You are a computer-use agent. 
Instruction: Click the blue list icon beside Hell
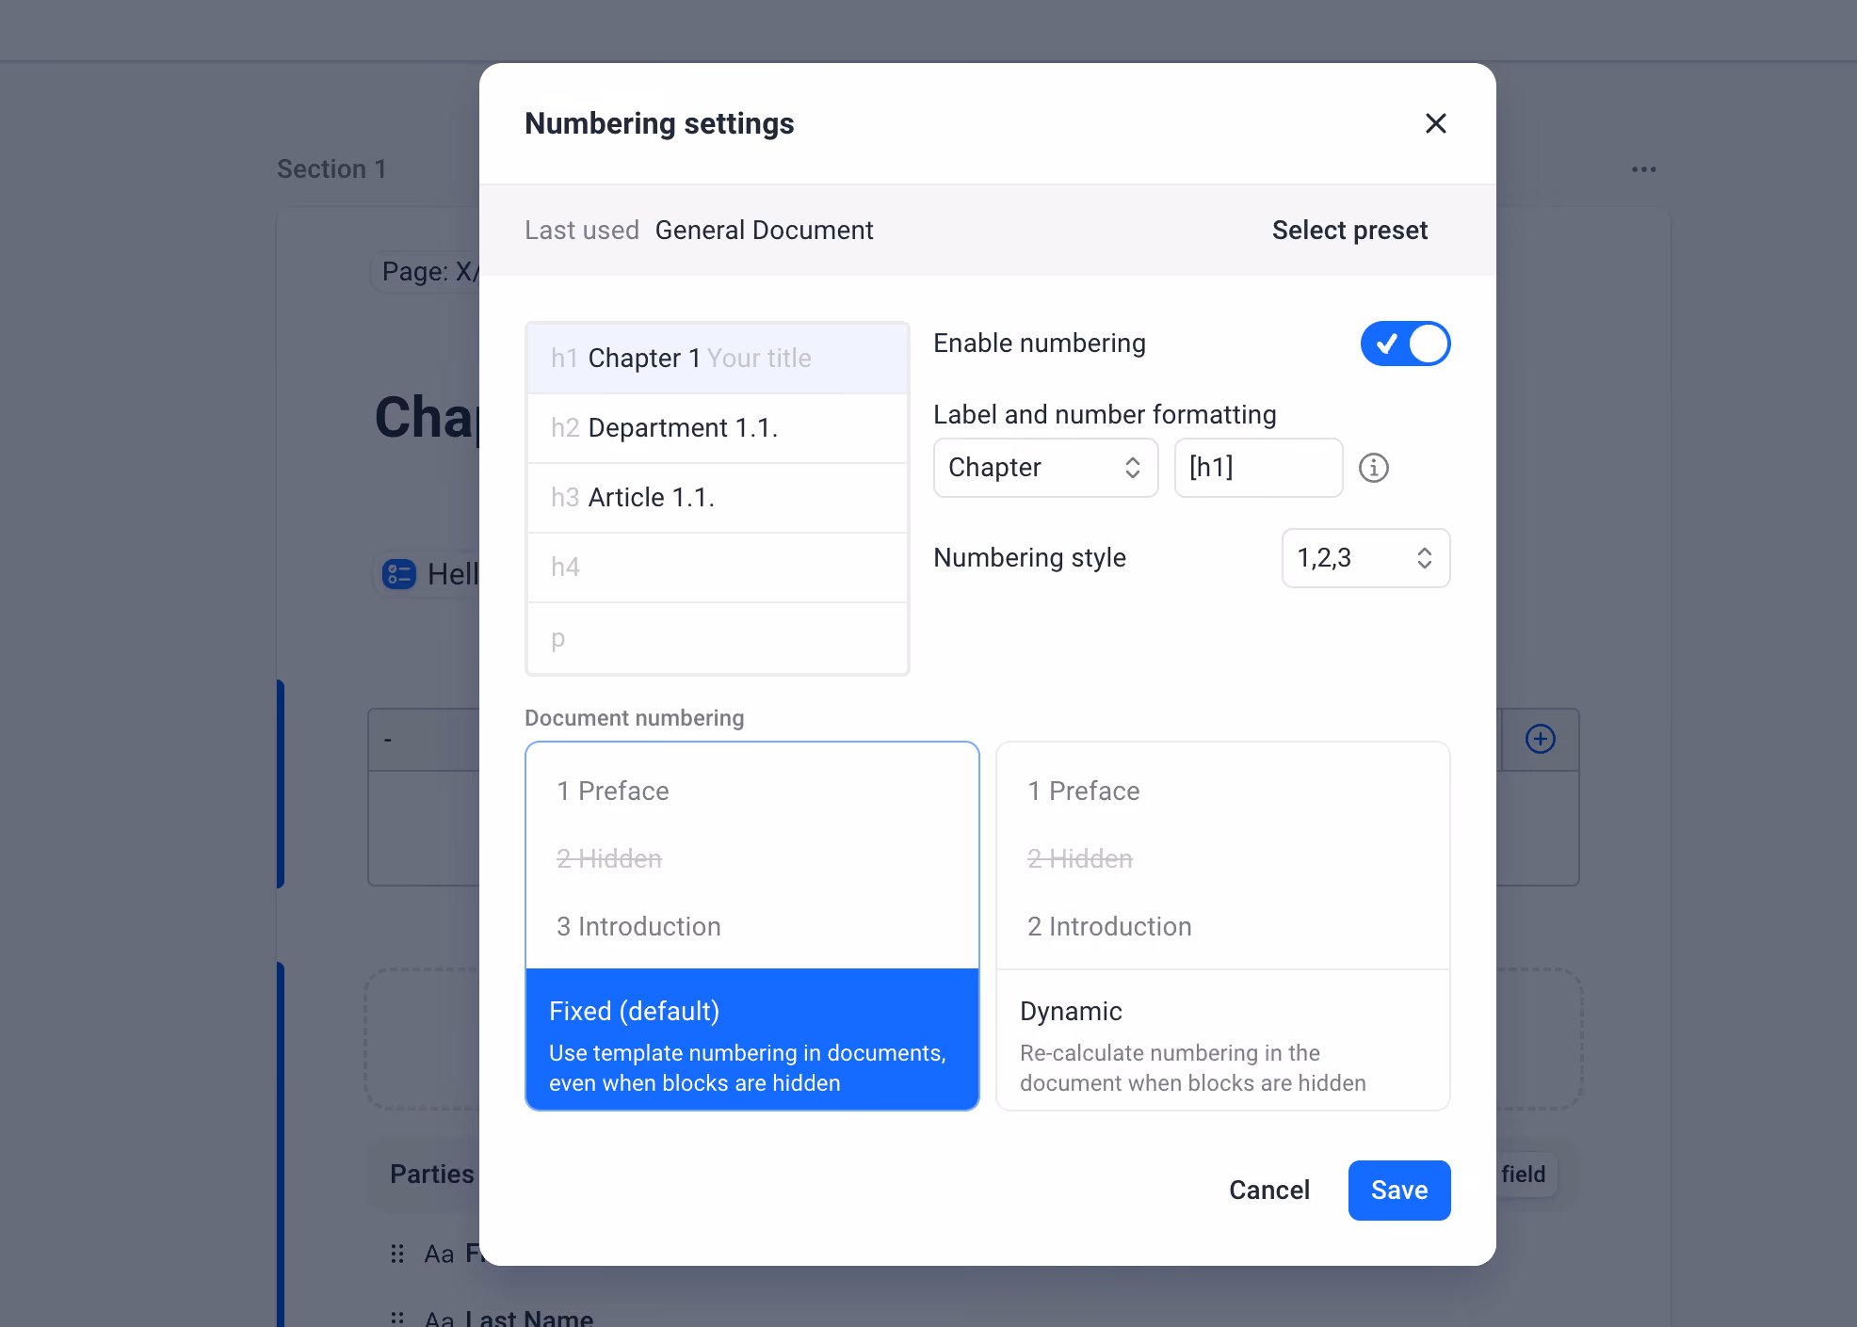click(398, 574)
